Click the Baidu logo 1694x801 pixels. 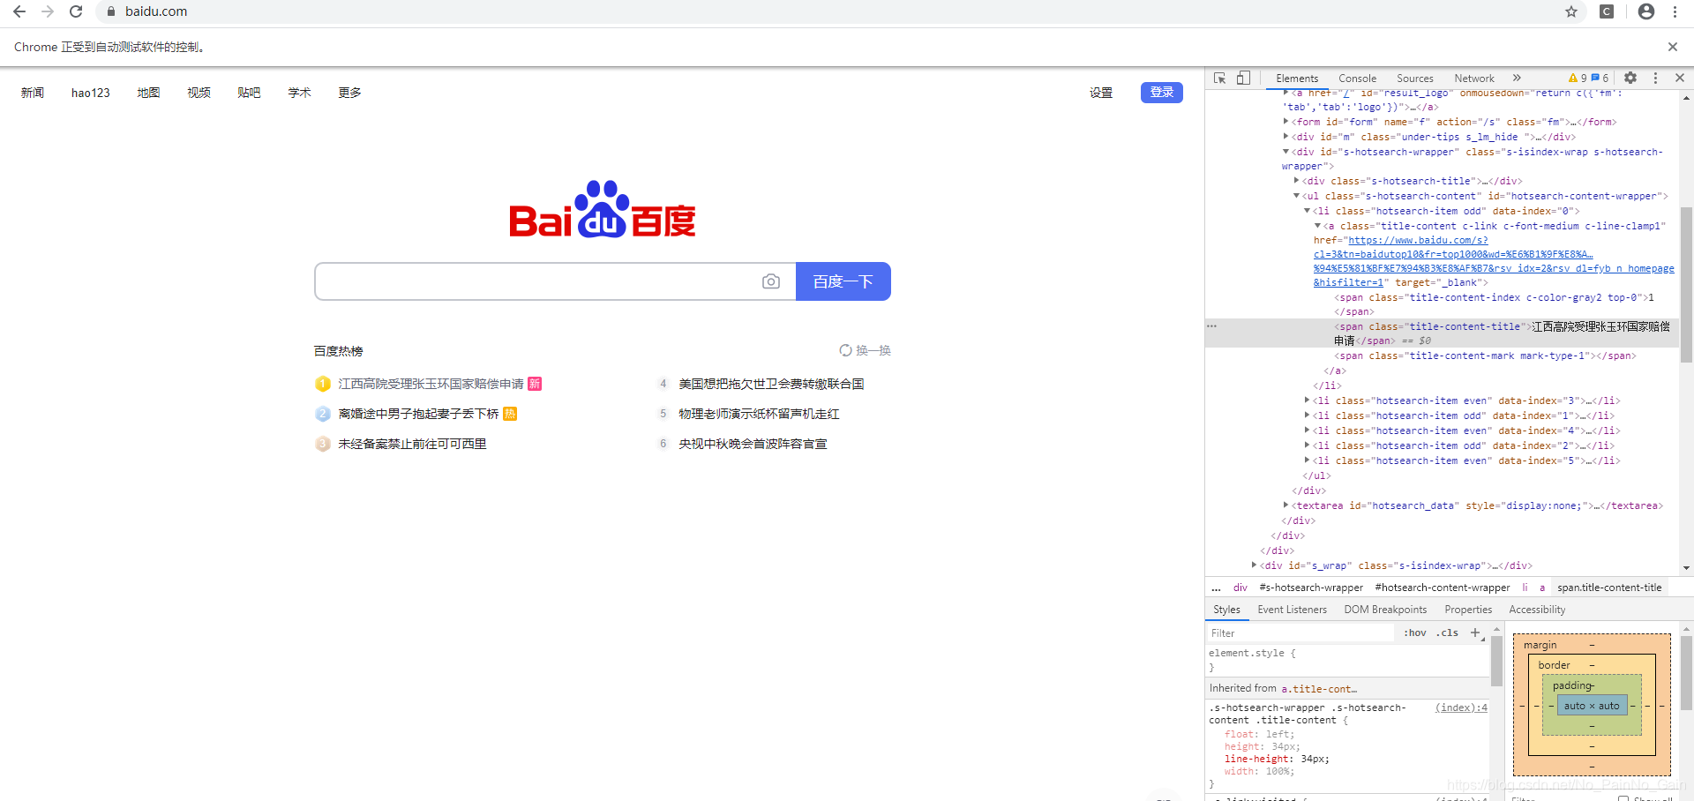(x=603, y=210)
